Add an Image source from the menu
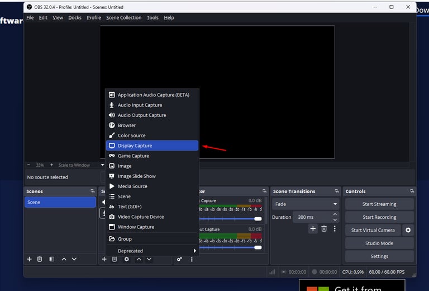429x291 pixels. coord(152,166)
